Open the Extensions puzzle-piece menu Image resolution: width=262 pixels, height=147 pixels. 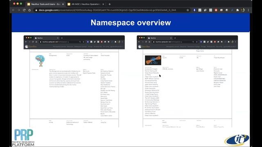click(237, 10)
